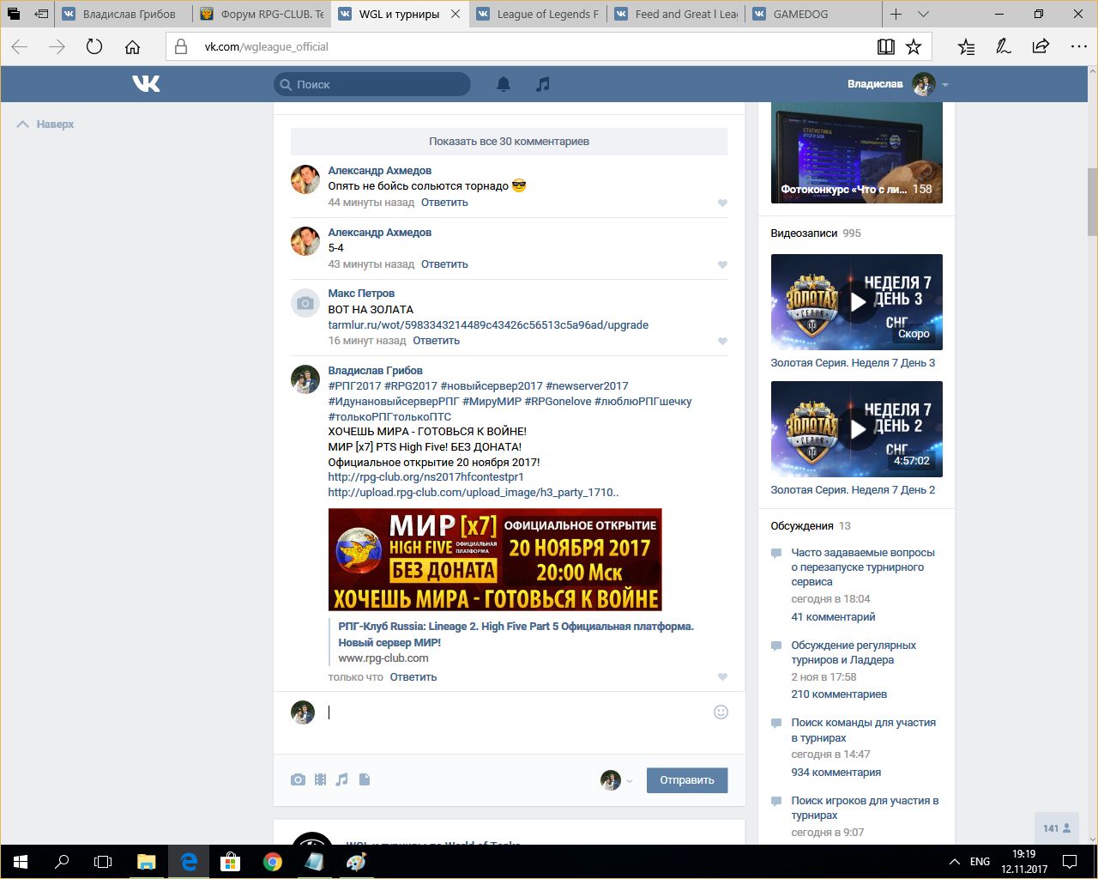Open the Action Center notifications
Screen dimensions: 1098x879
coord(1070,862)
